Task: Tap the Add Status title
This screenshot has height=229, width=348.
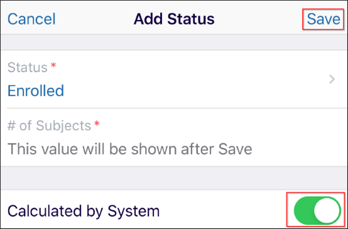Action: [x=174, y=19]
